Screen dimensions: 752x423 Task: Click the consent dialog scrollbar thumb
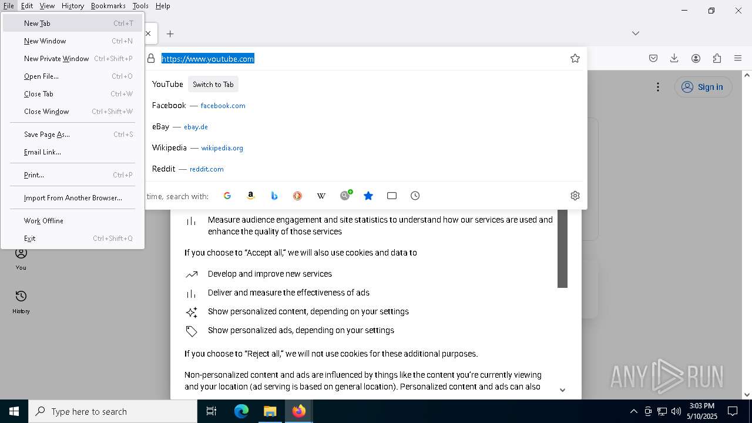[562, 249]
